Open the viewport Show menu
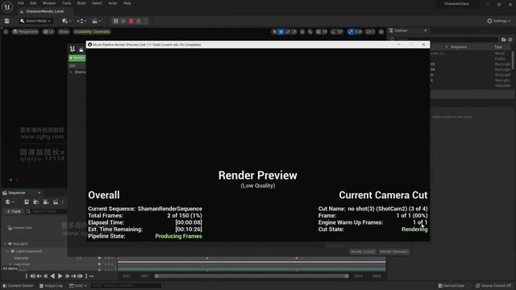Viewport: 516px width, 290px height. click(x=64, y=32)
